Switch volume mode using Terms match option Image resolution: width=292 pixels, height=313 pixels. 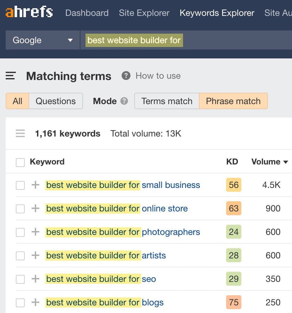[x=167, y=101]
